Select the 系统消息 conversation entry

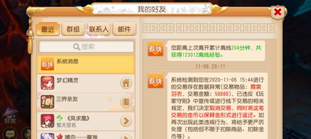(86, 64)
